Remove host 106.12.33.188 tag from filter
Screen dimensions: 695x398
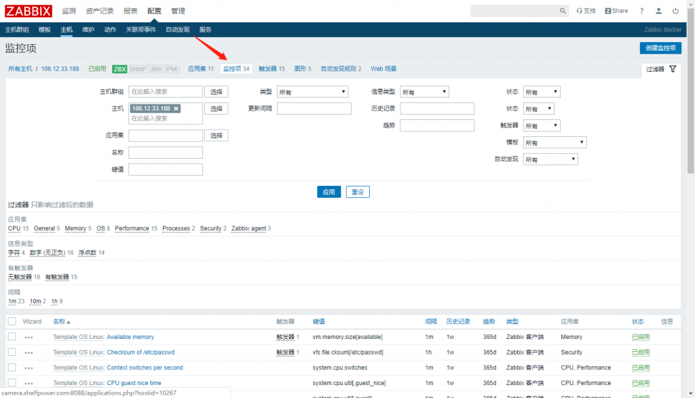click(176, 108)
